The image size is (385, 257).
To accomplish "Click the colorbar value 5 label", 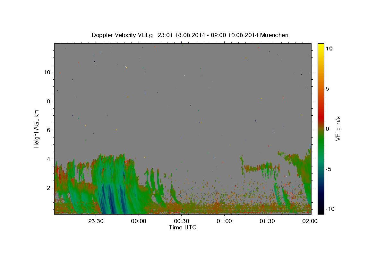I will tap(327, 89).
